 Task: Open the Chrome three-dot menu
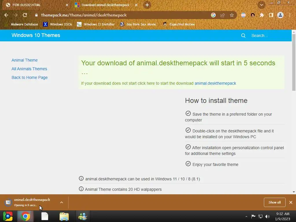(290, 15)
